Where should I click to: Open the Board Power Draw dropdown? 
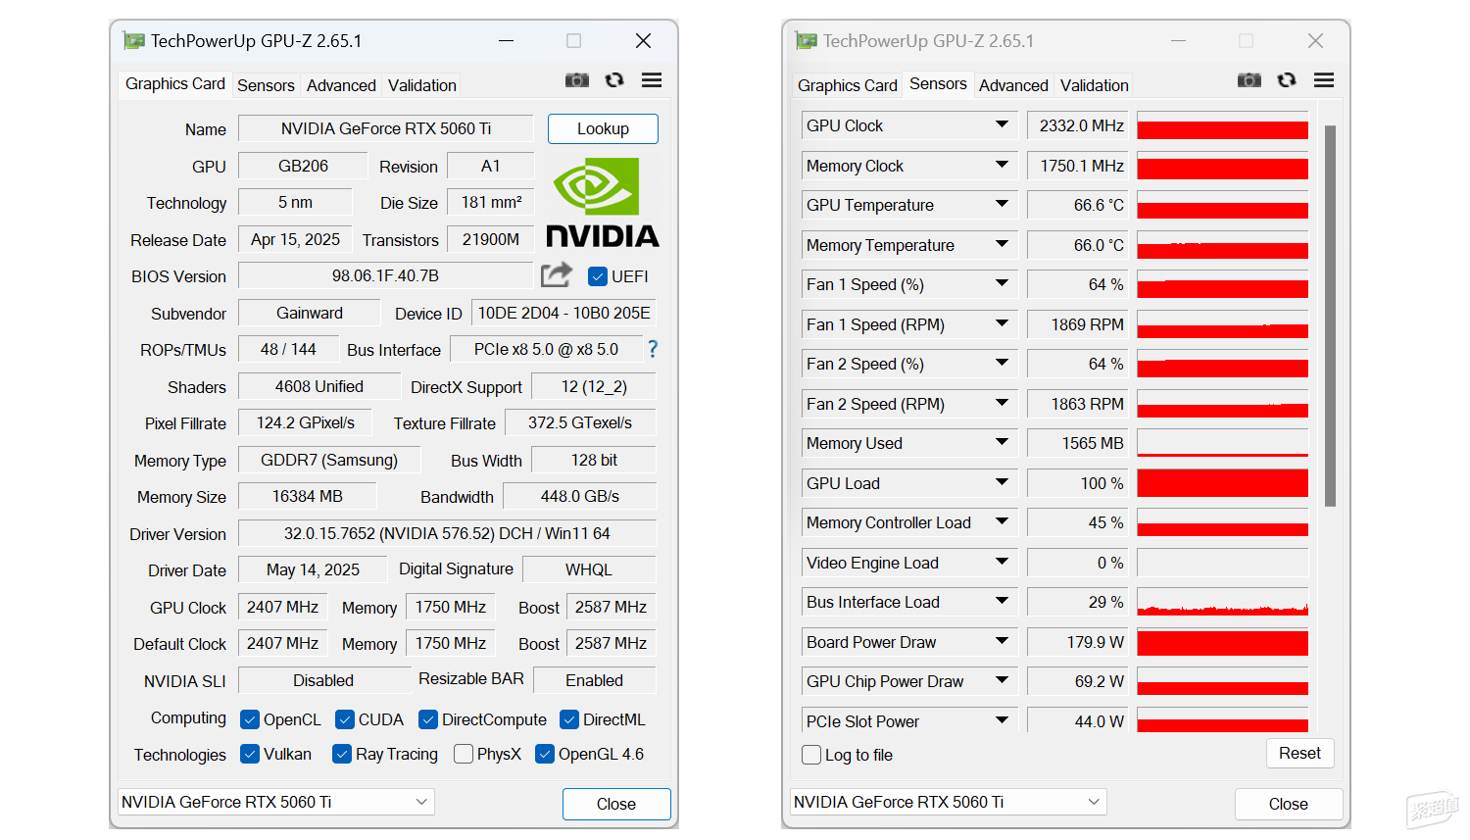(x=1002, y=642)
